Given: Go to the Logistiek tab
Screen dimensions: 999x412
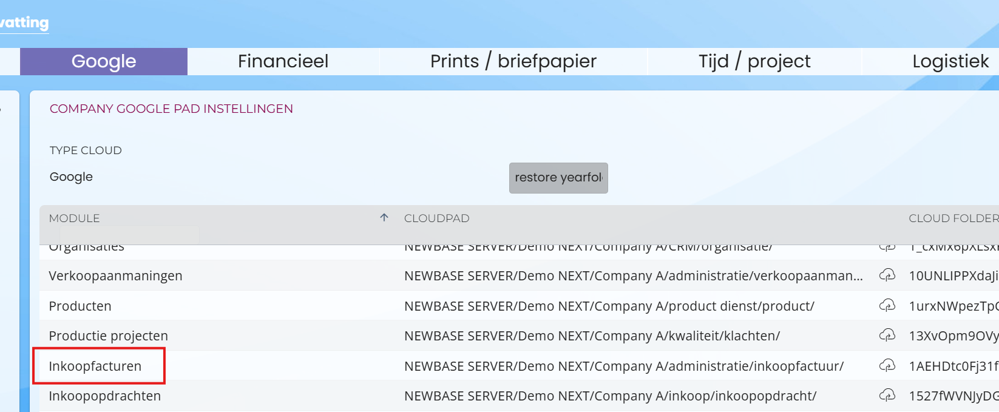Looking at the screenshot, I should [950, 61].
